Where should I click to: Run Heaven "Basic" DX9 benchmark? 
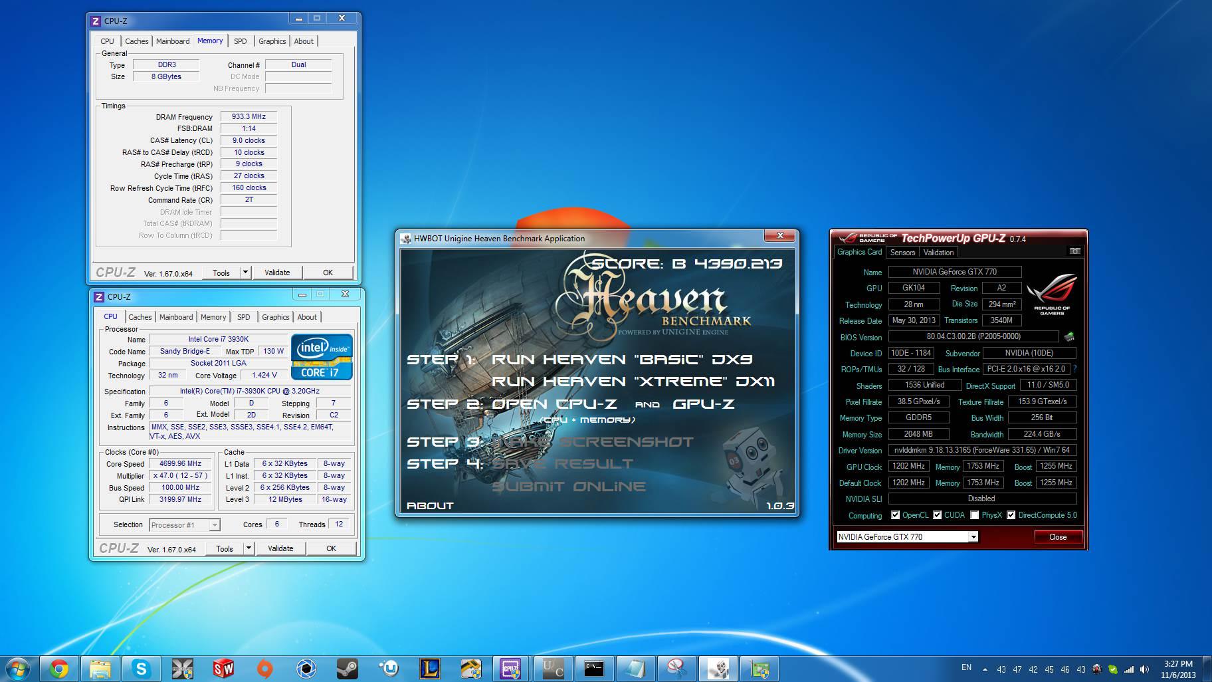[621, 360]
